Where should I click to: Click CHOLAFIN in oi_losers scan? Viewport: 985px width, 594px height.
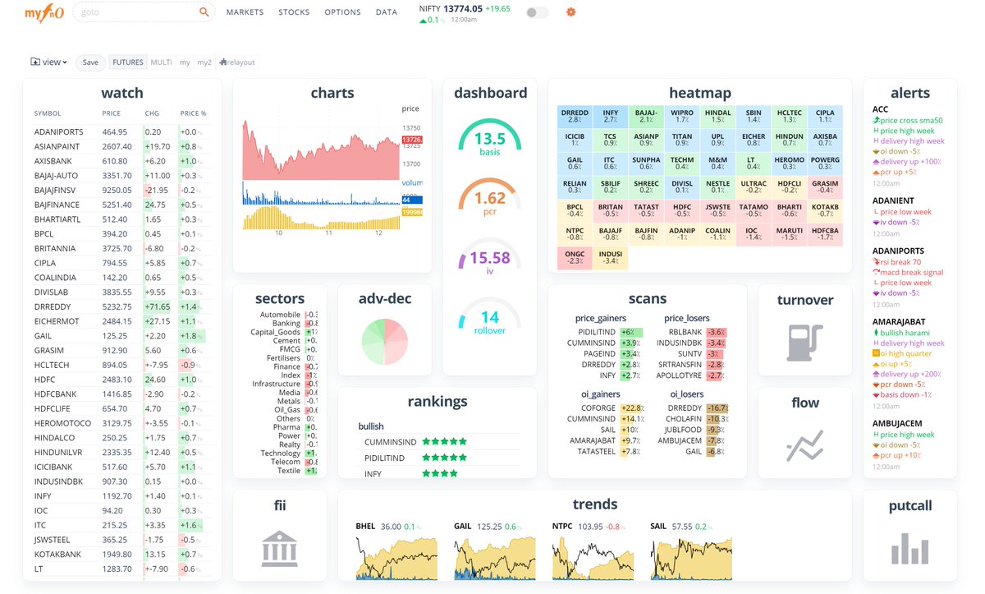click(x=685, y=419)
